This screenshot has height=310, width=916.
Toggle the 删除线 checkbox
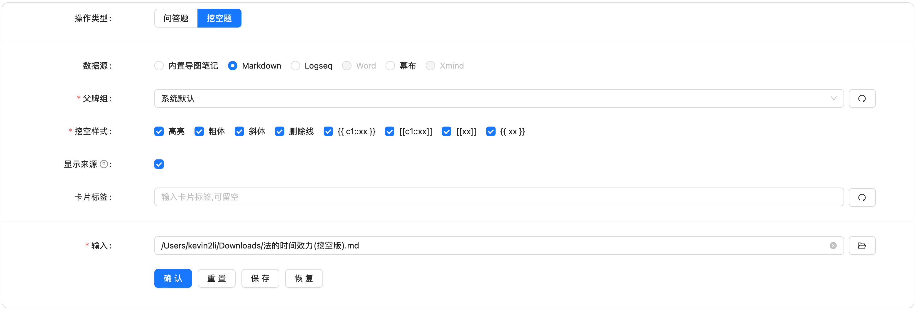(280, 131)
